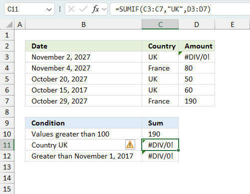Open the Insert Function fx icon
This screenshot has width=250, height=194.
coord(95,9)
